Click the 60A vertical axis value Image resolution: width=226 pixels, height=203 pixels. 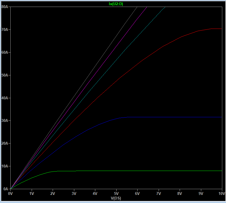(5, 52)
